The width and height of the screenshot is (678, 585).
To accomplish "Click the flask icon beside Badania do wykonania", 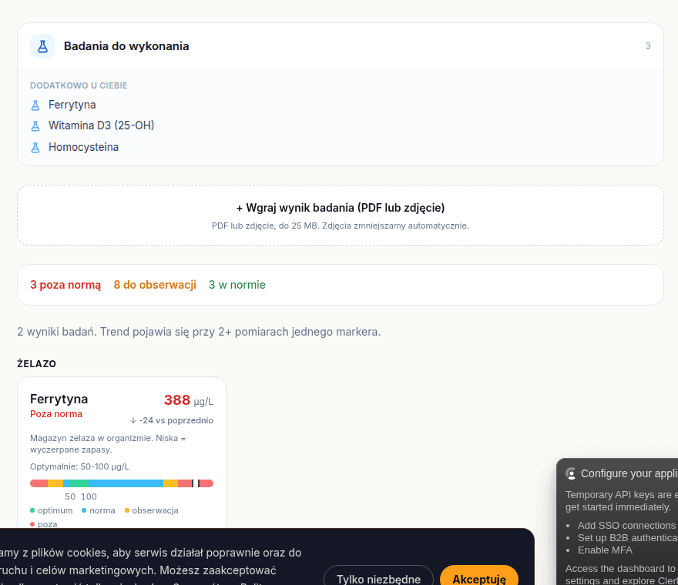I will click(42, 46).
